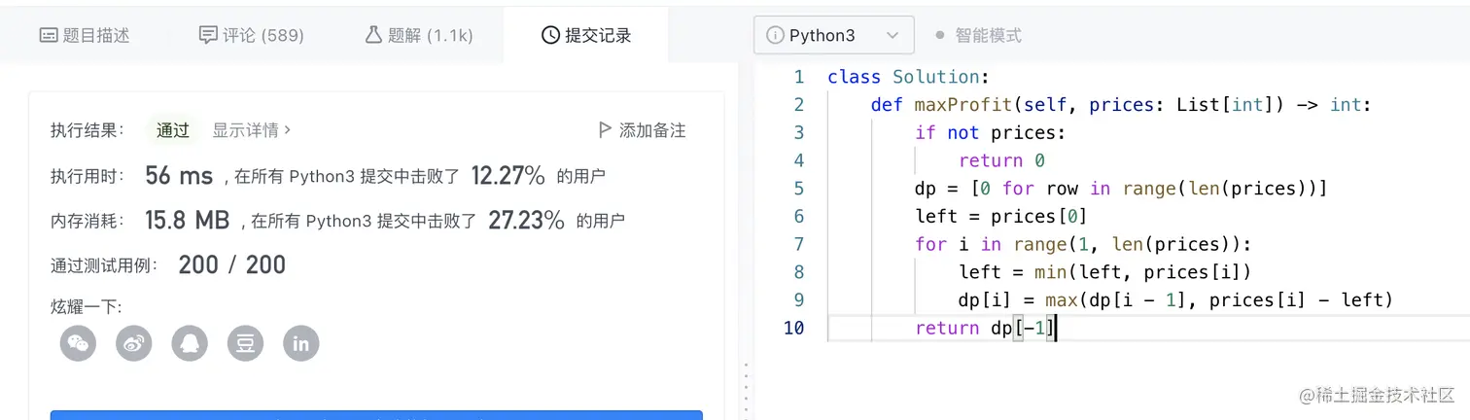Screen dimensions: 1470x420
Task: Share result via WeChat icon
Action: point(78,343)
